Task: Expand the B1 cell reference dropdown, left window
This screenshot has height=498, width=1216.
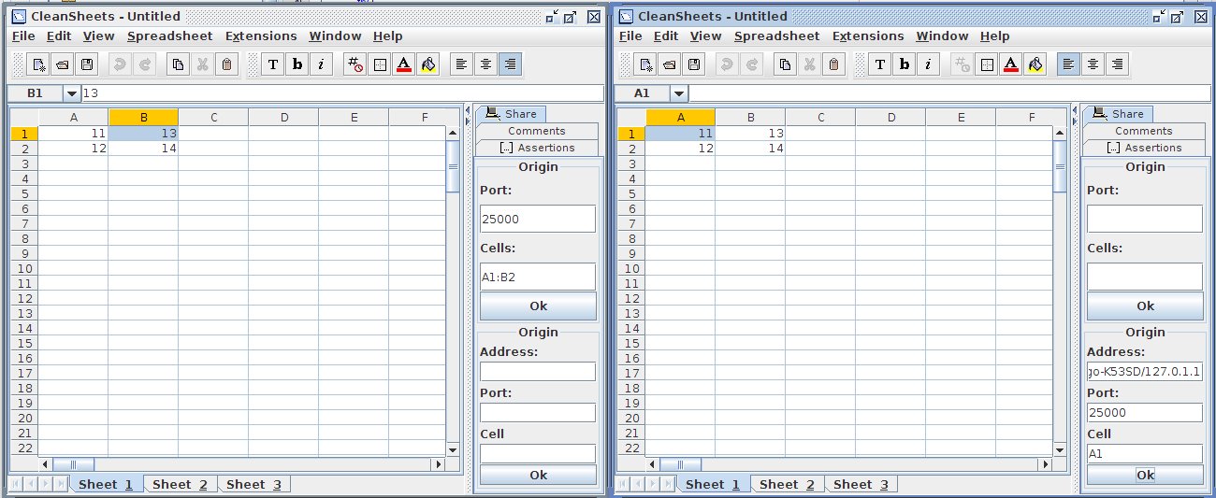Action: pyautogui.click(x=72, y=93)
